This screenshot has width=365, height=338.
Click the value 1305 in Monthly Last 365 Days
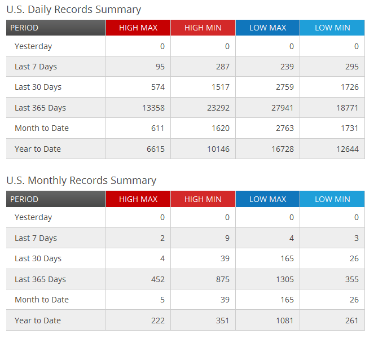pos(285,279)
